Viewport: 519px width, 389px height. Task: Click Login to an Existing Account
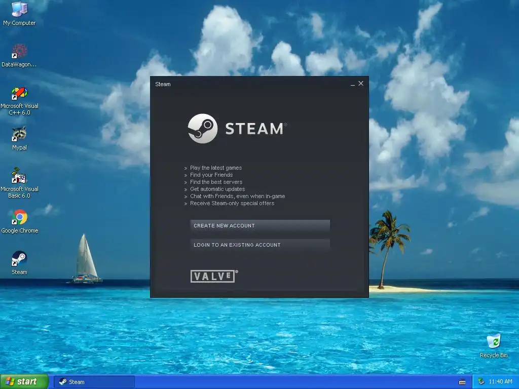[260, 245]
